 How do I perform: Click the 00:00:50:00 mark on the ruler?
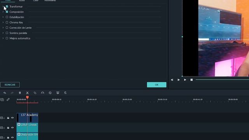[233, 100]
